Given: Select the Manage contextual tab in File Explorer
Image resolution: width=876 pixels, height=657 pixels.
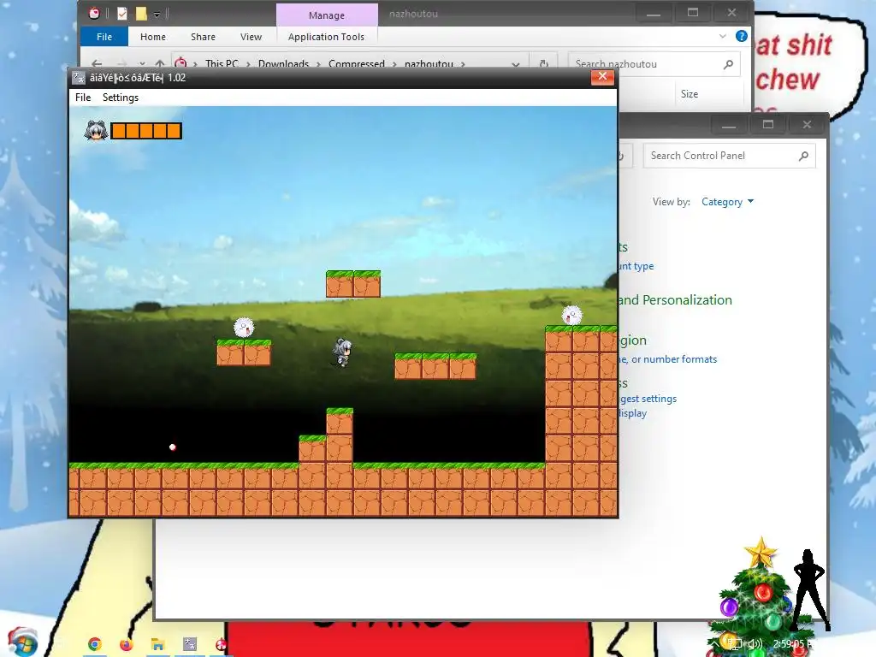Looking at the screenshot, I should coord(327,15).
